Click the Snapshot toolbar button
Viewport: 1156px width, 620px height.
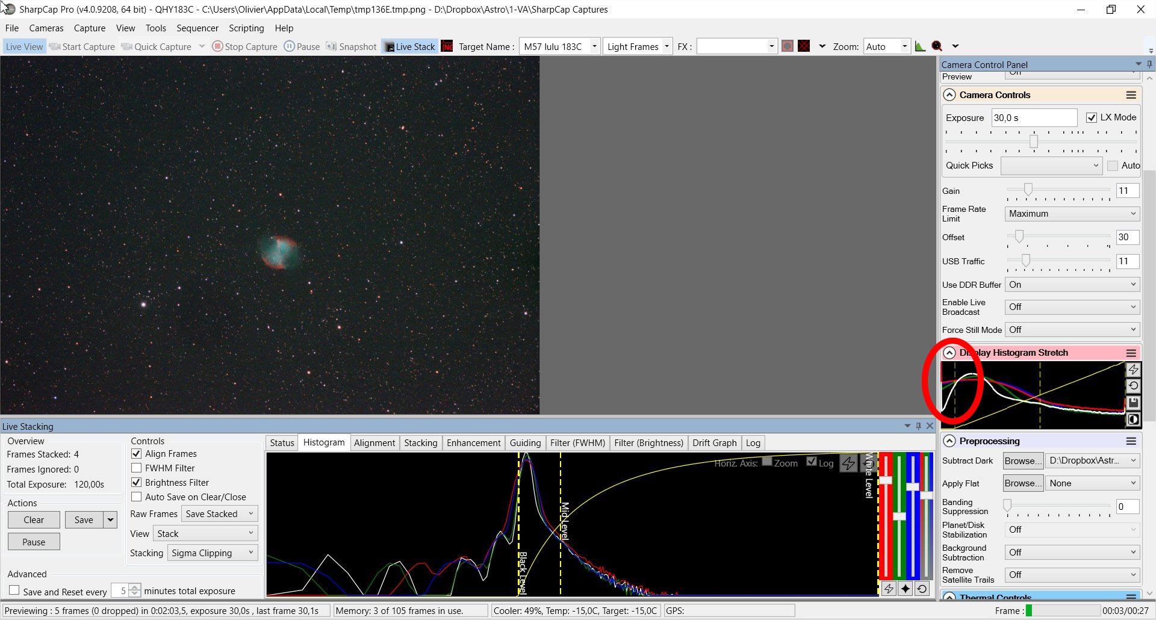pyautogui.click(x=352, y=46)
